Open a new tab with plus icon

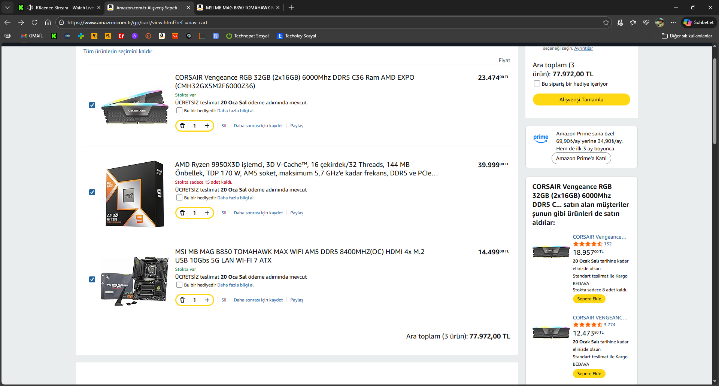pyautogui.click(x=291, y=7)
